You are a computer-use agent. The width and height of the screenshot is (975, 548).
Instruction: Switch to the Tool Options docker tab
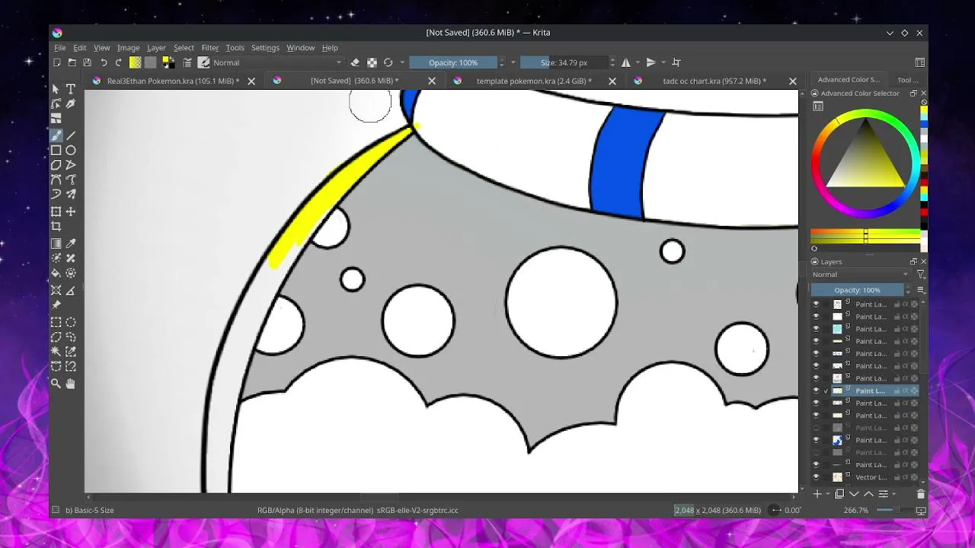pos(907,80)
